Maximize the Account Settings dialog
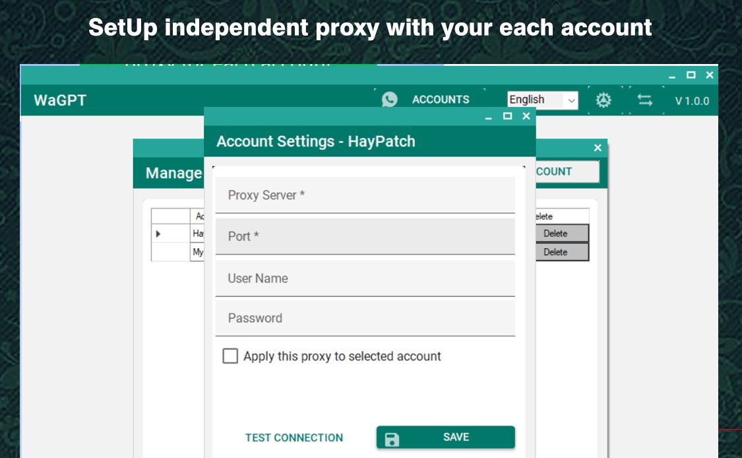The height and width of the screenshot is (458, 742). [x=507, y=116]
